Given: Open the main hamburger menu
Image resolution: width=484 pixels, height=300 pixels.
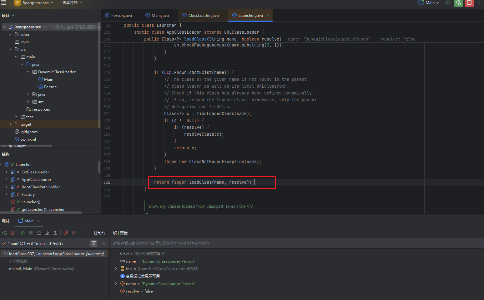Looking at the screenshot, I should click(x=4, y=3).
